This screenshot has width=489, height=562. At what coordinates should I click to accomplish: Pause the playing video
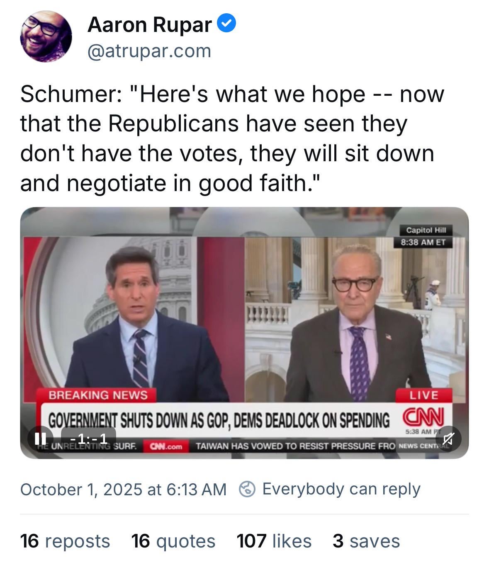pyautogui.click(x=40, y=438)
